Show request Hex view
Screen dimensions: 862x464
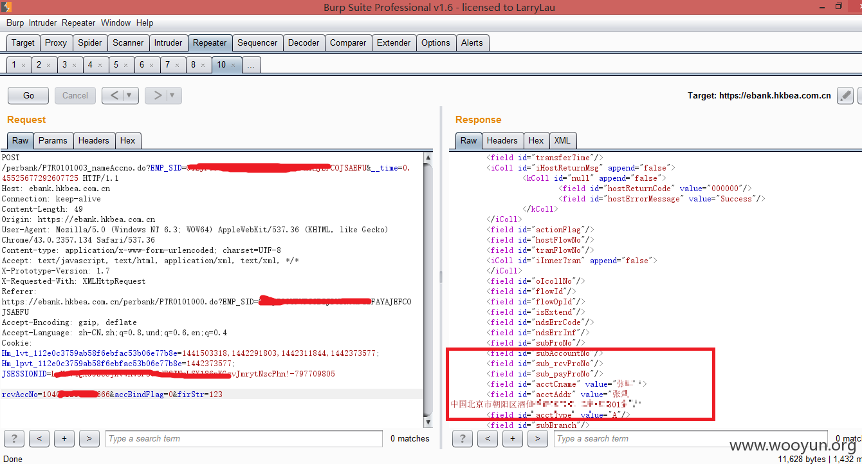128,140
